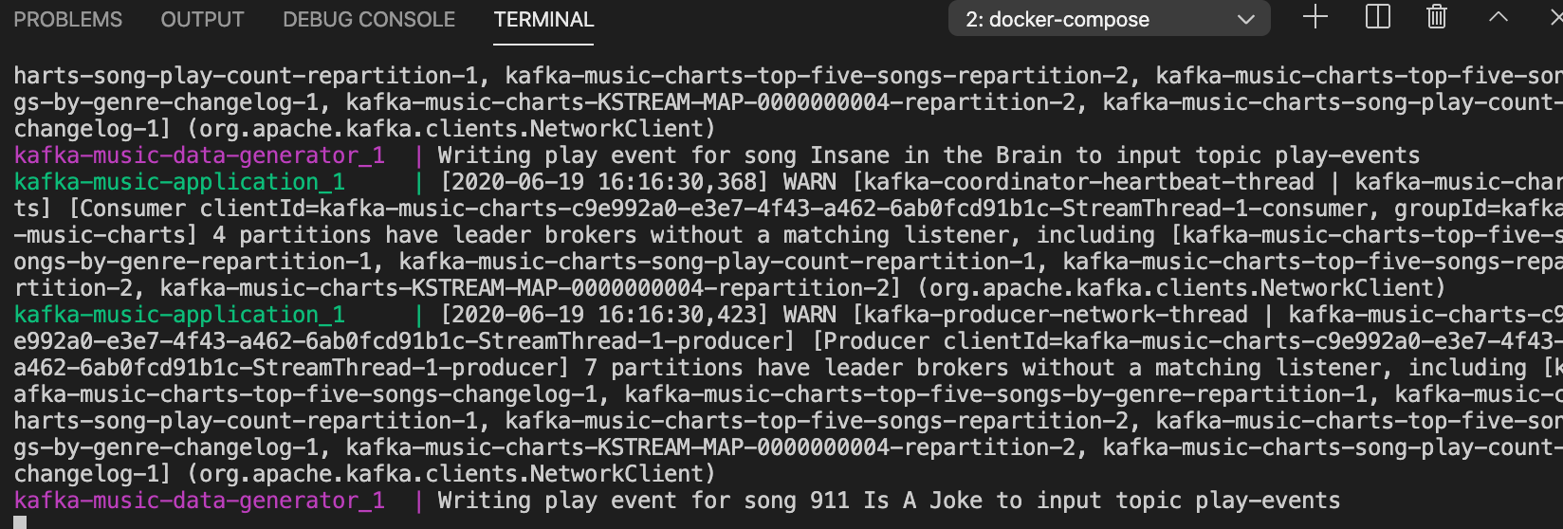Image resolution: width=1563 pixels, height=529 pixels.
Task: Switch to the PROBLEMS tab
Action: pyautogui.click(x=68, y=19)
